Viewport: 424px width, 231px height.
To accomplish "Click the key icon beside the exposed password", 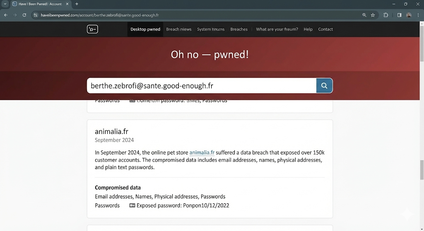I will (132, 205).
